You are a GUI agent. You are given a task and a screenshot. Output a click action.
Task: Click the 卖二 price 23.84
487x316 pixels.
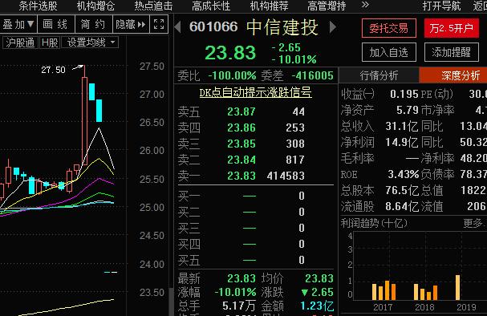pos(241,160)
